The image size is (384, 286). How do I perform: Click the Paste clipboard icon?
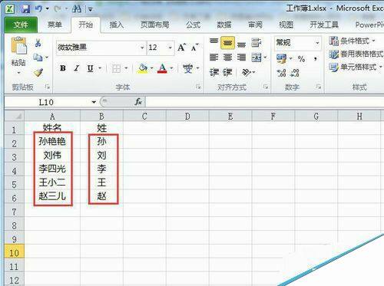(18, 45)
